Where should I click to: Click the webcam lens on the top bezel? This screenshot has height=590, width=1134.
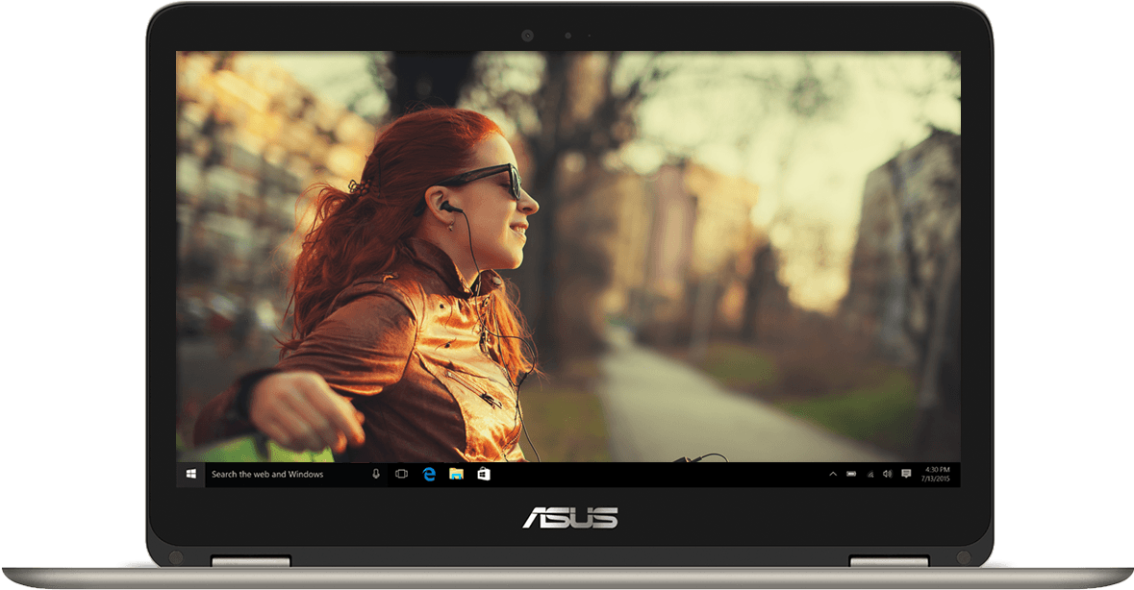(527, 36)
